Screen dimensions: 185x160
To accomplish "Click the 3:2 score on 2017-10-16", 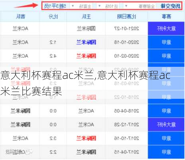I will 53,138.
